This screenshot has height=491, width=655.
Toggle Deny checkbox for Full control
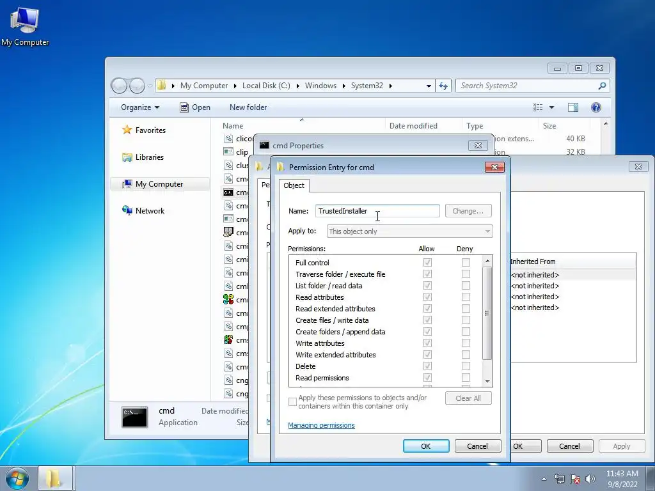(466, 263)
